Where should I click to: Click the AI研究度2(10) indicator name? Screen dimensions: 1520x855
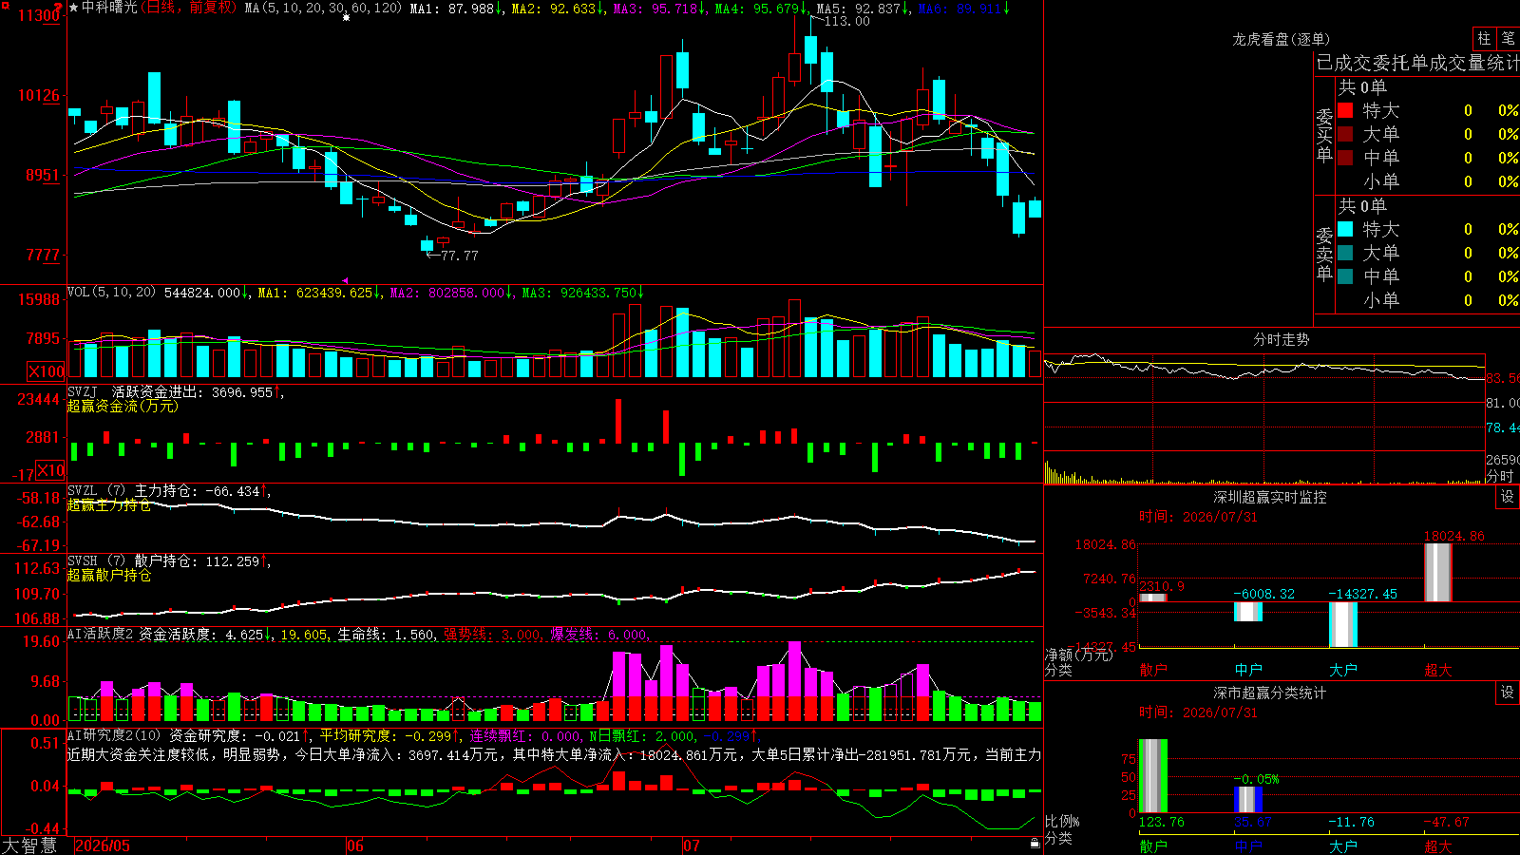114,735
